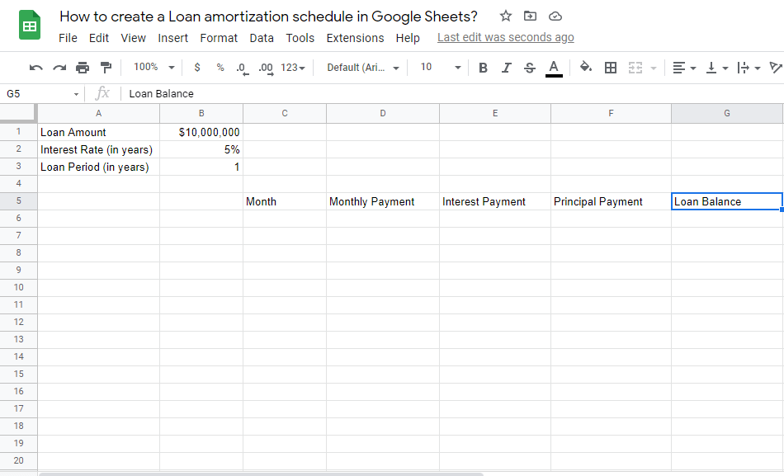
Task: Select the 'Loan Amount' cell
Action: [98, 132]
